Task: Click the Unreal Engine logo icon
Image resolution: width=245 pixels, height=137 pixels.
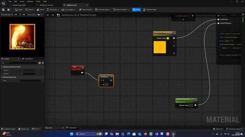Action: 3,3
